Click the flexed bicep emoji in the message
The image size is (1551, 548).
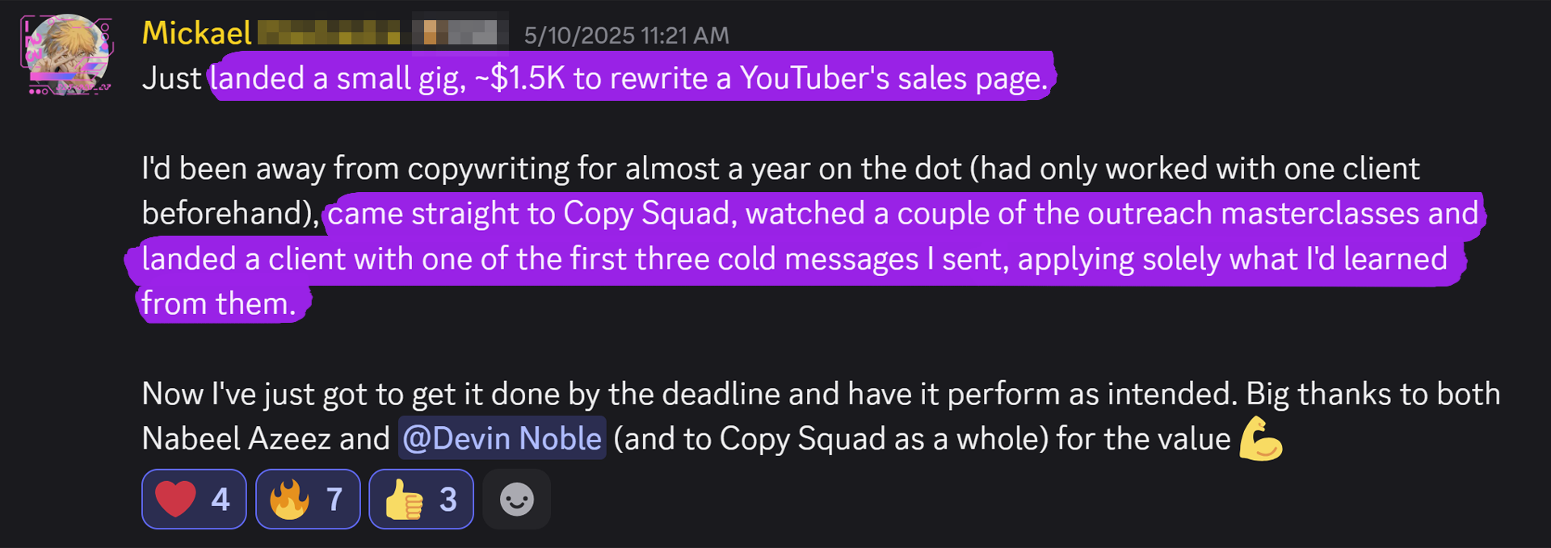pyautogui.click(x=1260, y=438)
